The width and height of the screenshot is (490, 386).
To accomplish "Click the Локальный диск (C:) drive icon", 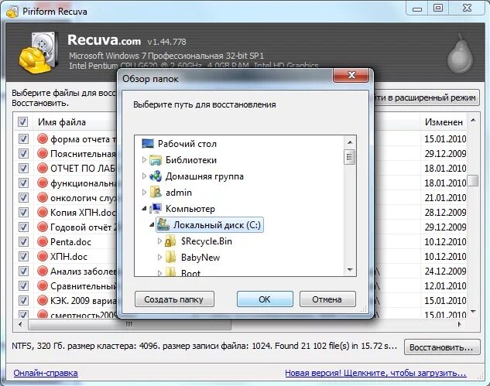I will pos(163,225).
